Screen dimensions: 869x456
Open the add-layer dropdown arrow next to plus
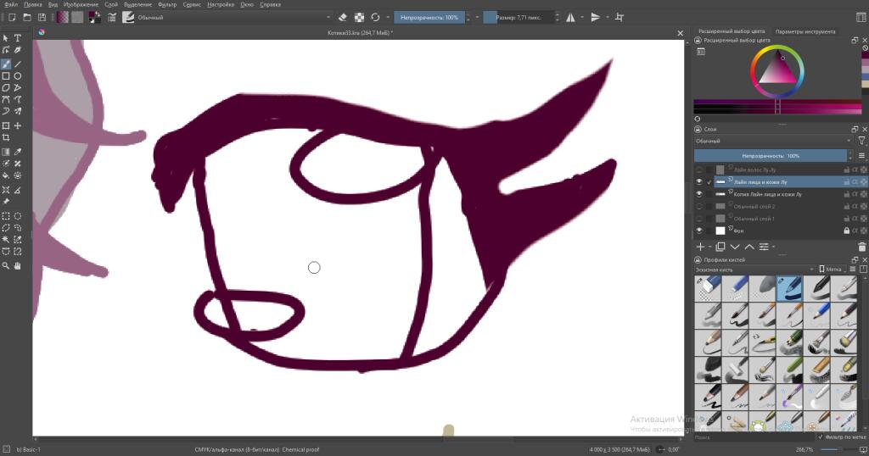[710, 247]
